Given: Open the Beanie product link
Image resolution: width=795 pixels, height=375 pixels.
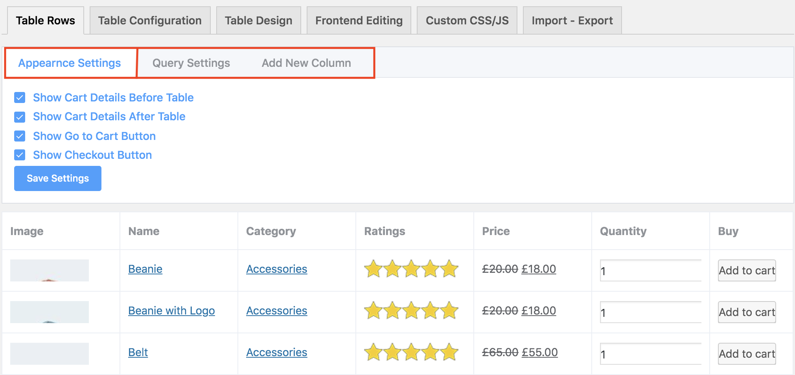Looking at the screenshot, I should pos(145,269).
